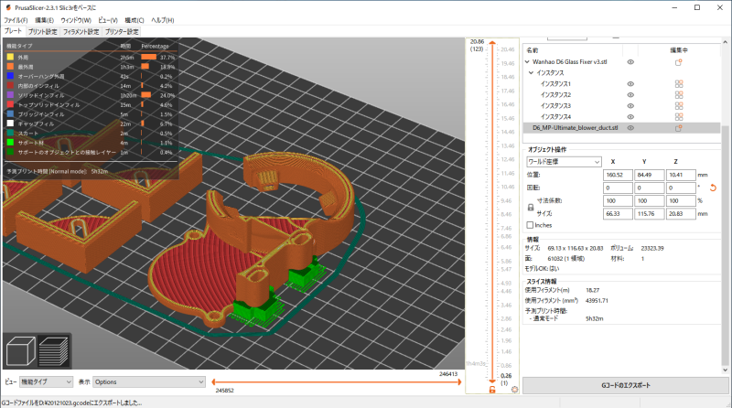The width and height of the screenshot is (732, 408).
Task: Switch to the プリント設定 tab
Action: [42, 32]
